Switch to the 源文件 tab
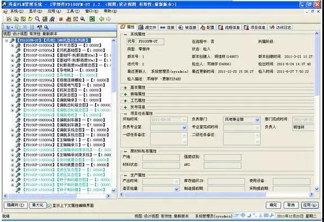324x222 pixels. point(147,27)
